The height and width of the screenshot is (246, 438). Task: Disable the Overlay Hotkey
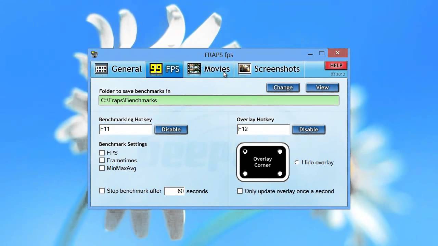pos(309,129)
